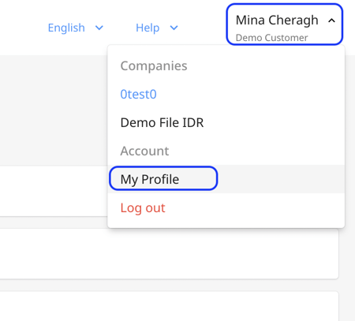The width and height of the screenshot is (355, 321).
Task: Switch to Demo File IDR company
Action: (162, 122)
